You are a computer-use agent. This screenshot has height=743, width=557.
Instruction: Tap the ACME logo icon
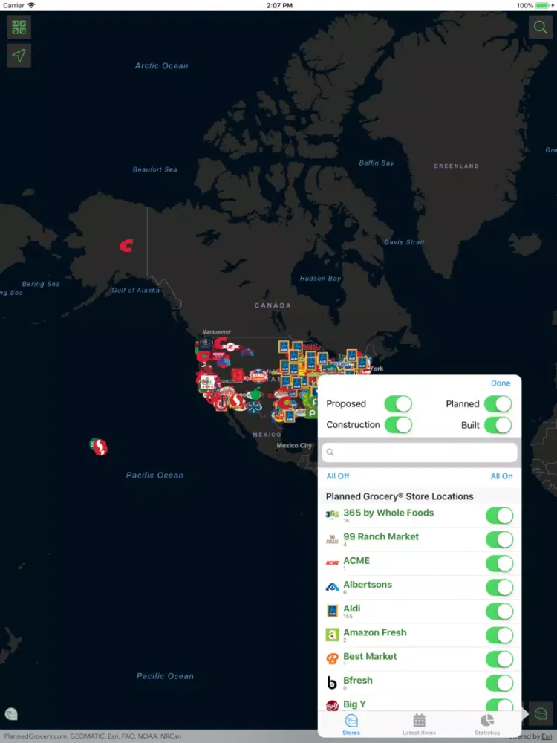coord(332,563)
